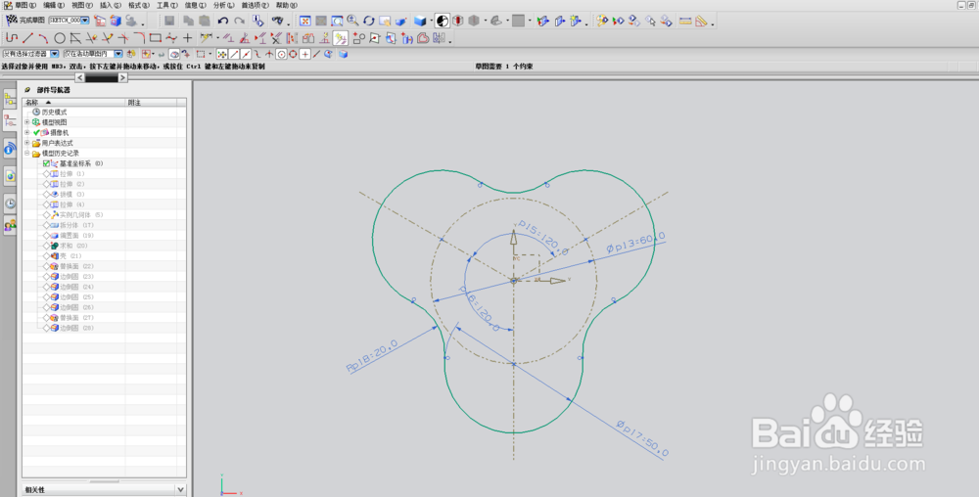Open the gray color swatch dropdown arrow
Screen dimensions: 979x497
[530, 21]
